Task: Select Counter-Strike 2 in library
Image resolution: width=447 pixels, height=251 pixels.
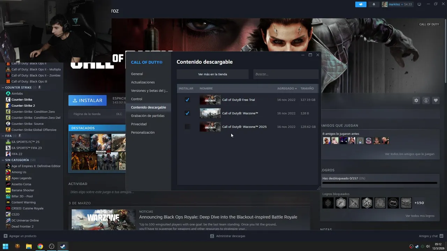Action: (23, 106)
